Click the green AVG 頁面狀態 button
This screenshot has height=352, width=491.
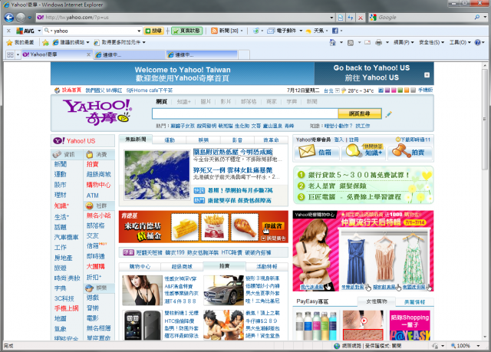click(186, 31)
